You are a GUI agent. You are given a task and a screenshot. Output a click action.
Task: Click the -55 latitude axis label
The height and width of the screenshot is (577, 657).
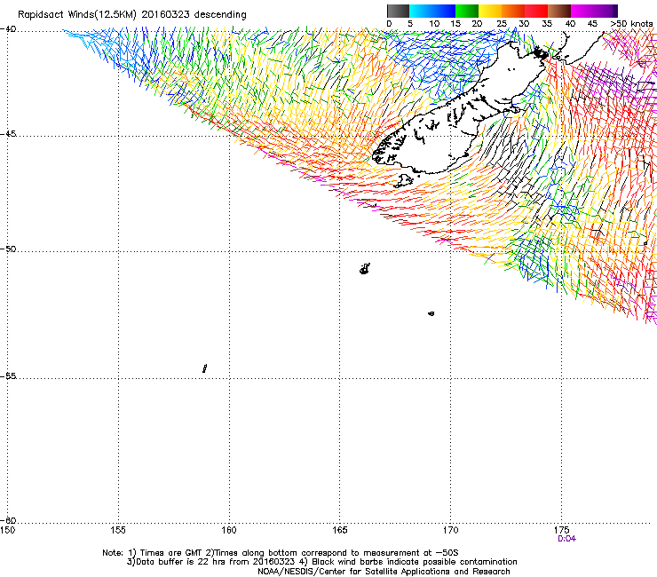[8, 375]
